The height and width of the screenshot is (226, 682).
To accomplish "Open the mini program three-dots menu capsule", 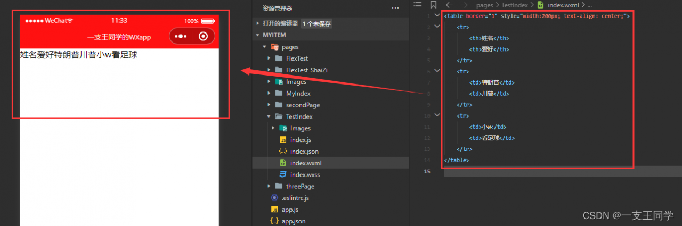I will point(181,36).
